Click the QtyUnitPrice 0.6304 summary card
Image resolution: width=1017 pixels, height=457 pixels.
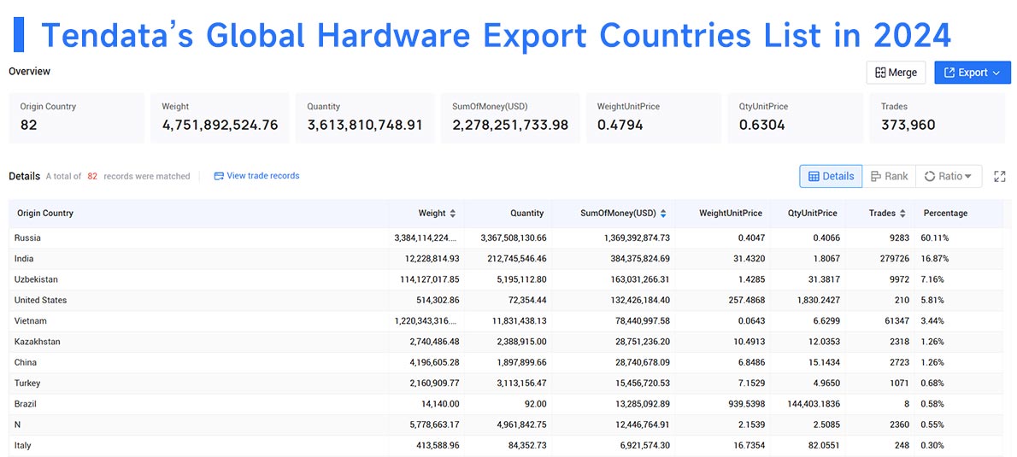pos(795,118)
